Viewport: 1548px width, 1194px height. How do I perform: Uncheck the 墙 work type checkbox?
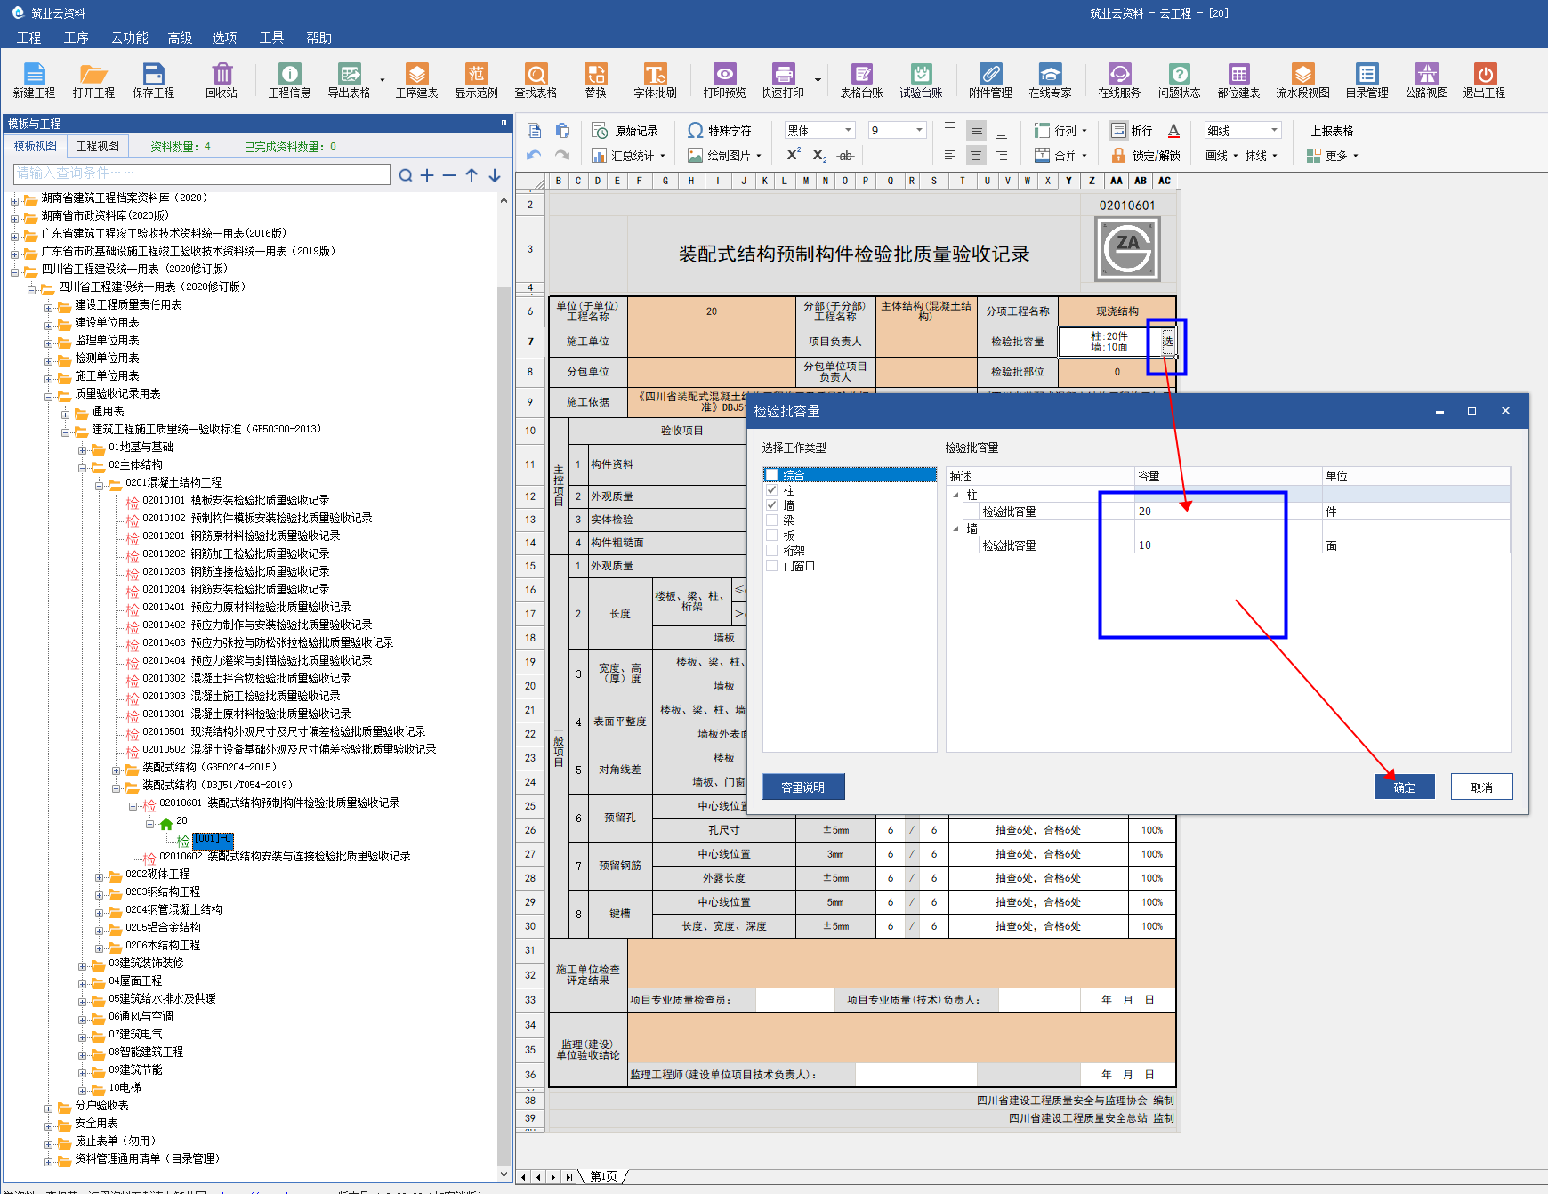pyautogui.click(x=772, y=505)
